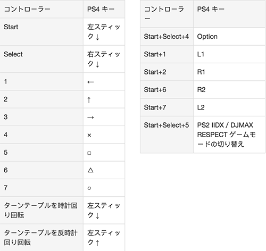Click the triangle symbol for key 6
Image resolution: width=266 pixels, height=251 pixels.
90,170
